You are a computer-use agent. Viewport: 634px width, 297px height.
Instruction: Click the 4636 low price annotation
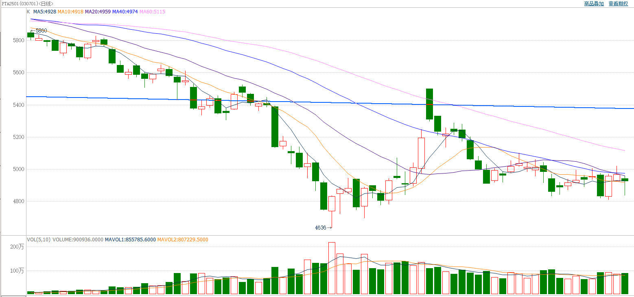point(321,228)
